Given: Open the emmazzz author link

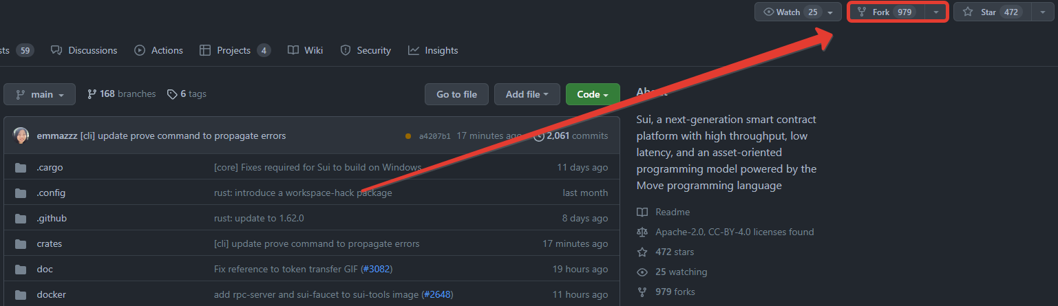Looking at the screenshot, I should point(57,136).
